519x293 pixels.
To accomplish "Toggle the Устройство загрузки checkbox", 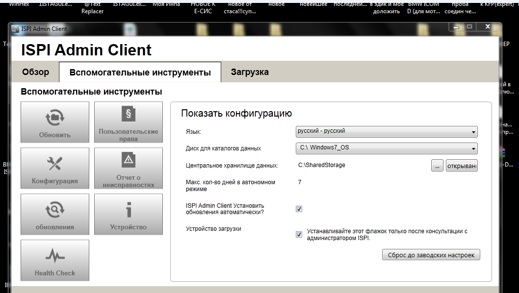I will coord(299,235).
